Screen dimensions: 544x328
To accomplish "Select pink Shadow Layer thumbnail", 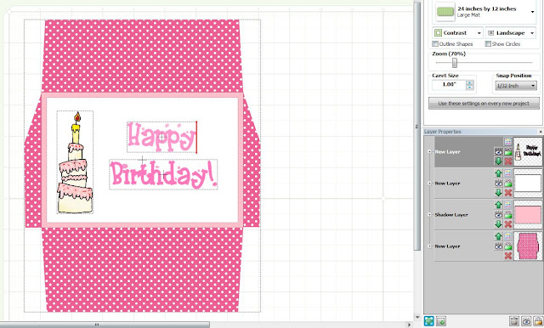I will point(528,215).
